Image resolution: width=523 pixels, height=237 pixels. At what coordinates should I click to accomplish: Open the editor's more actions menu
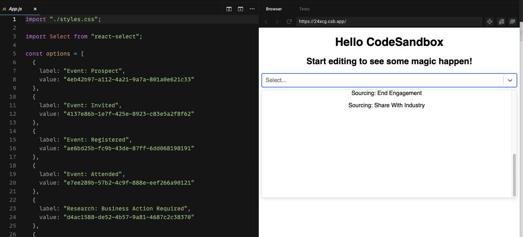point(252,9)
